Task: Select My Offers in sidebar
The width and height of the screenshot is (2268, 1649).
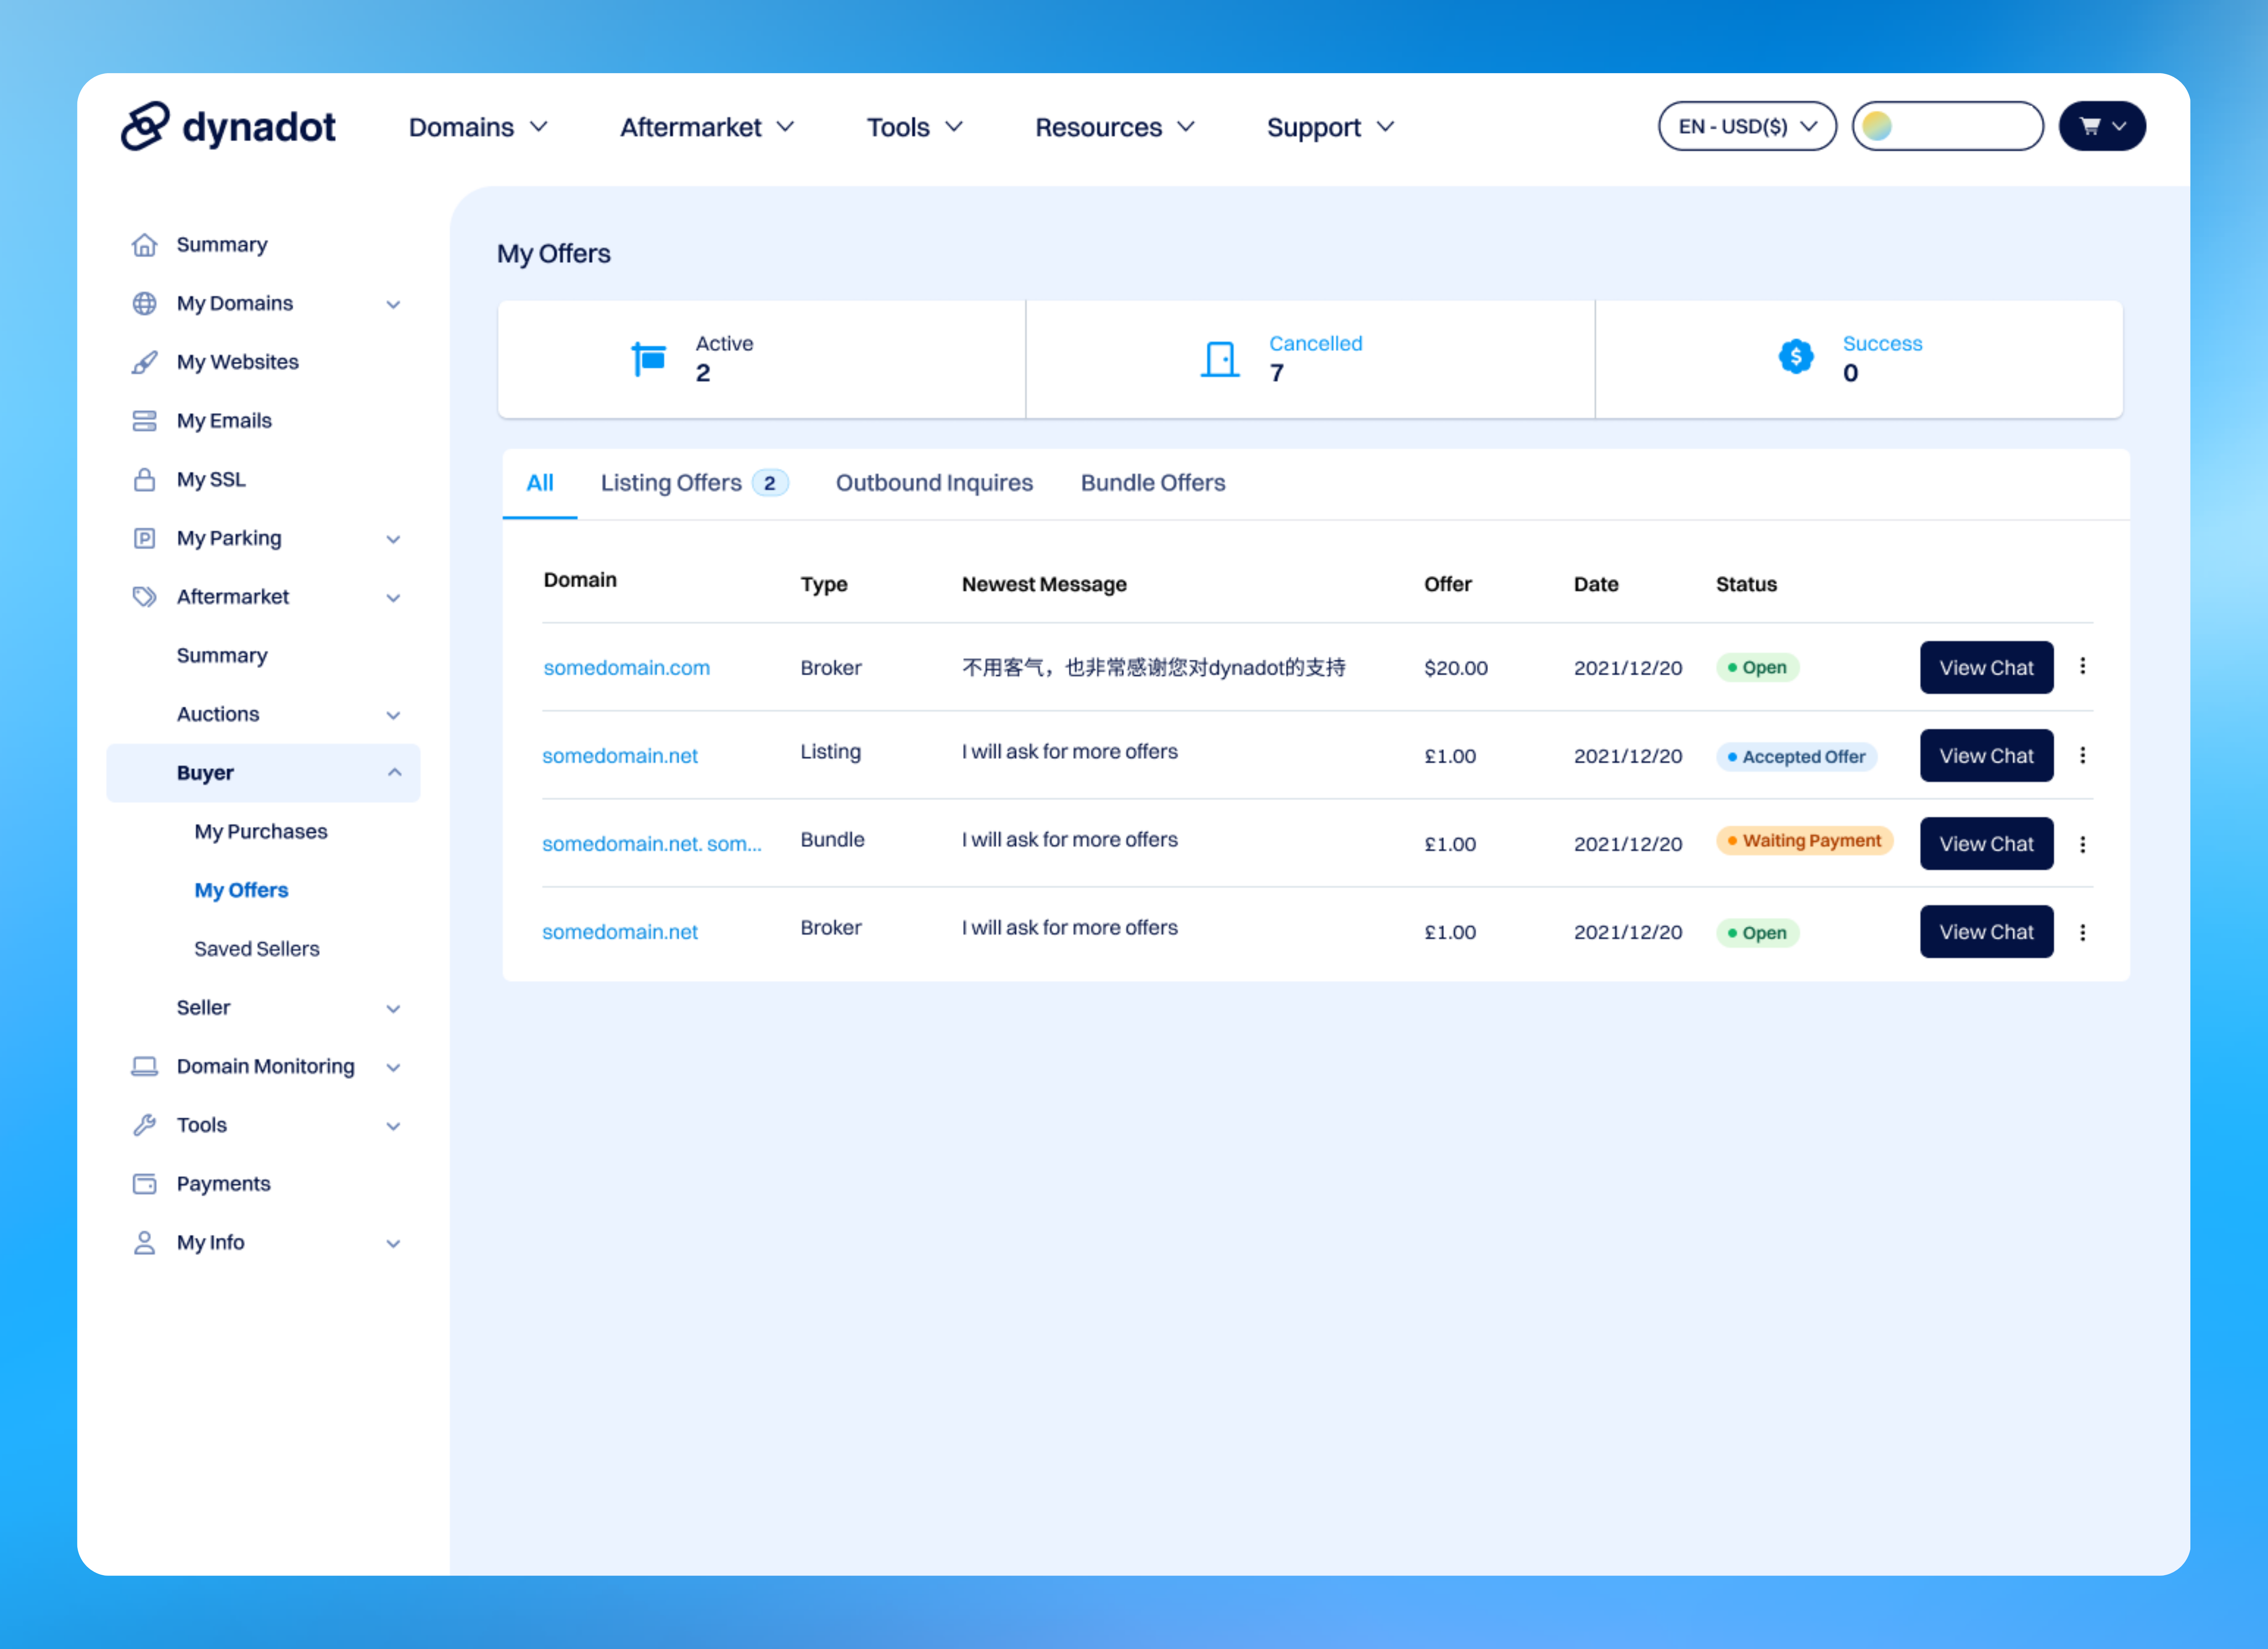Action: (x=241, y=890)
